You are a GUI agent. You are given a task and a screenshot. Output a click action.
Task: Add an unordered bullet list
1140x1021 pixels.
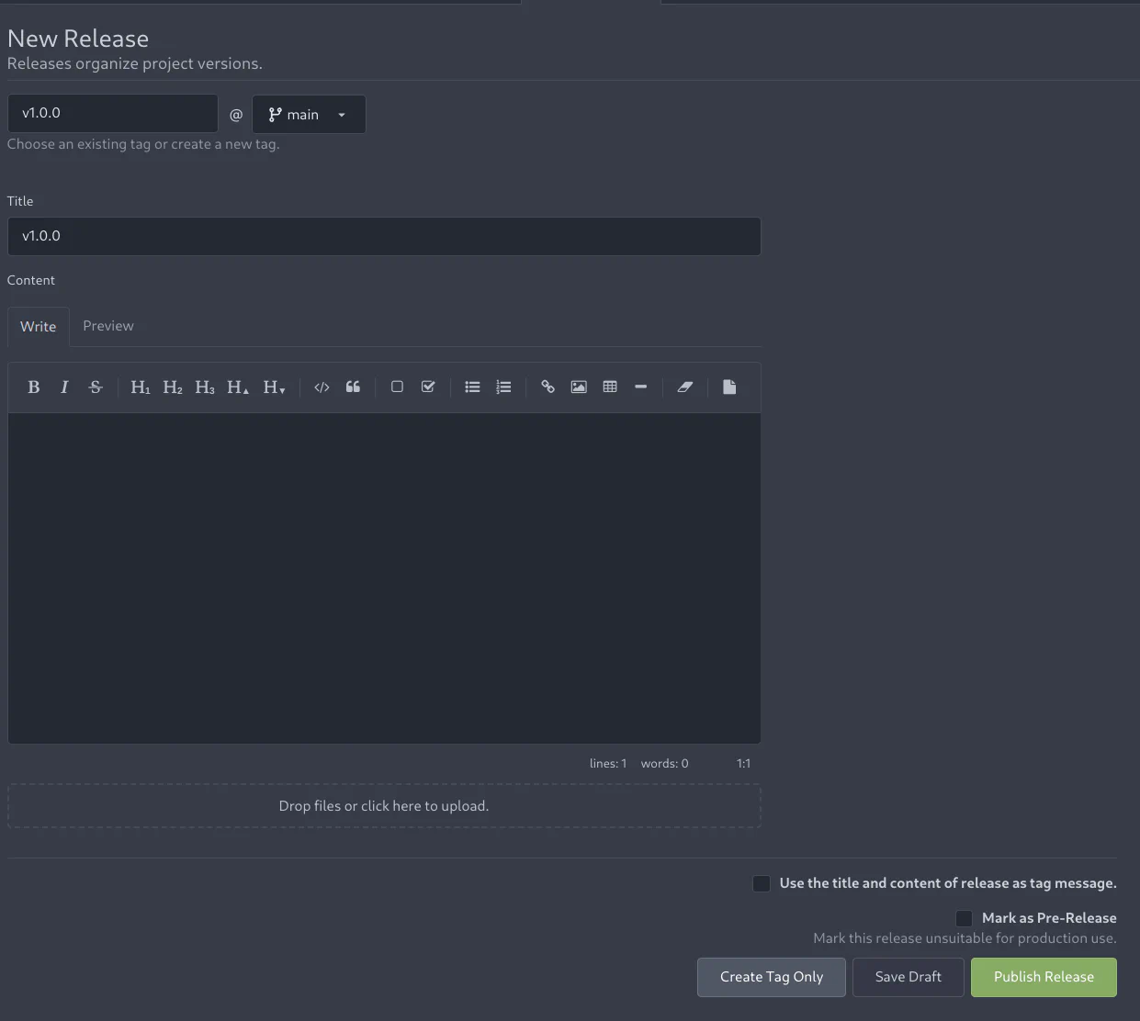(x=472, y=387)
